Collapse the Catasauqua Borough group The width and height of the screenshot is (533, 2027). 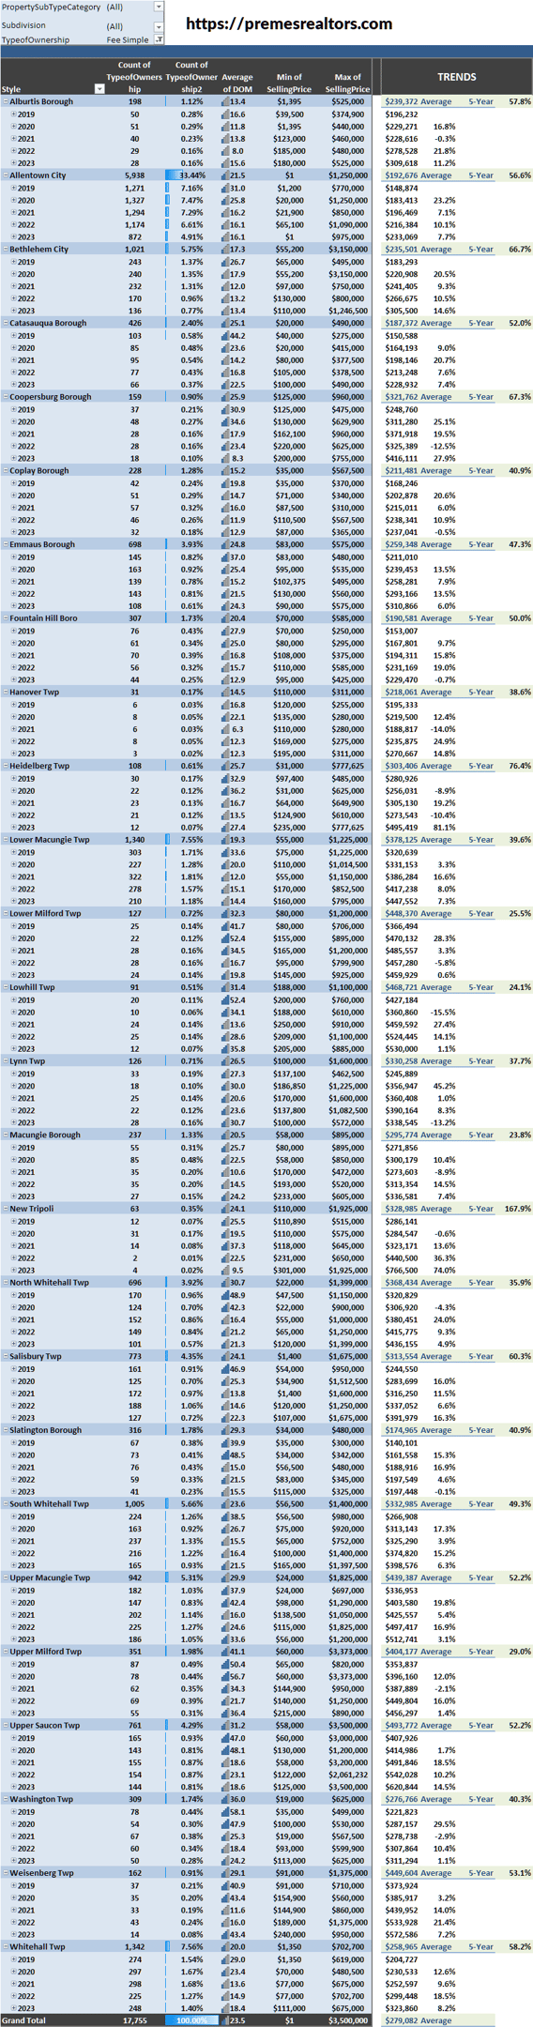tap(5, 323)
